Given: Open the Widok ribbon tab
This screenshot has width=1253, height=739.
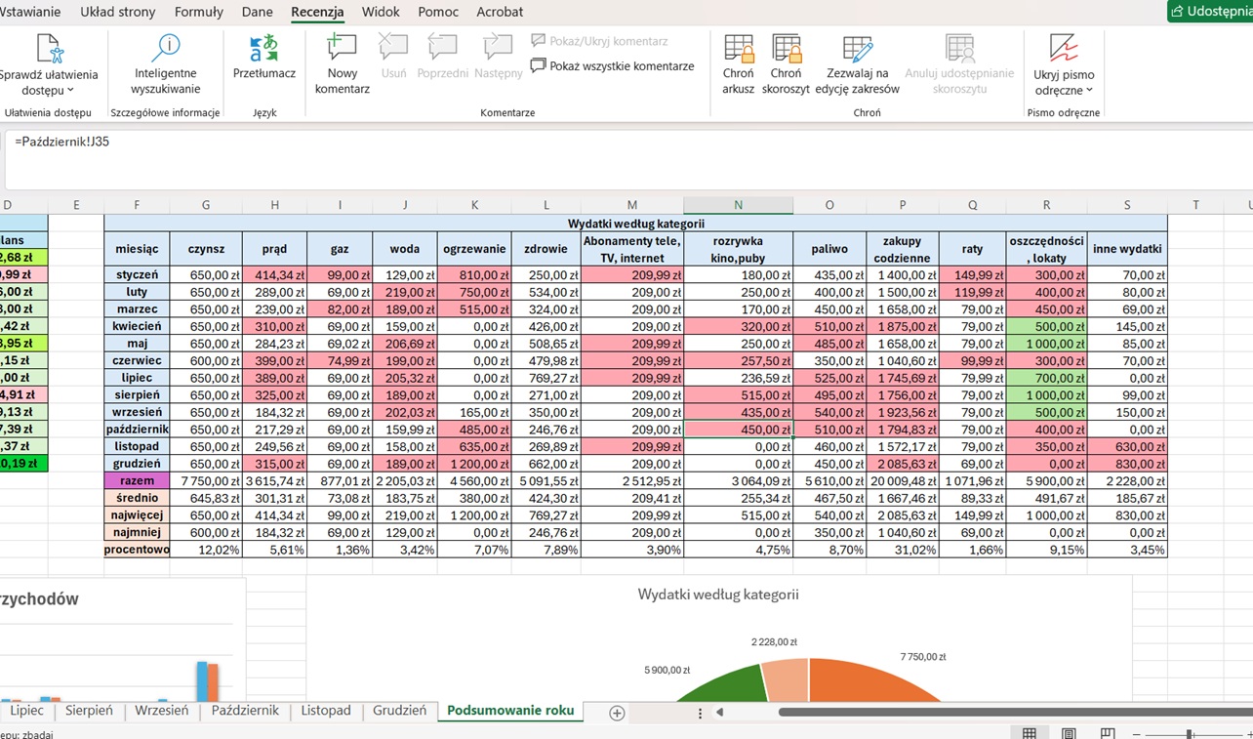Looking at the screenshot, I should [x=381, y=12].
